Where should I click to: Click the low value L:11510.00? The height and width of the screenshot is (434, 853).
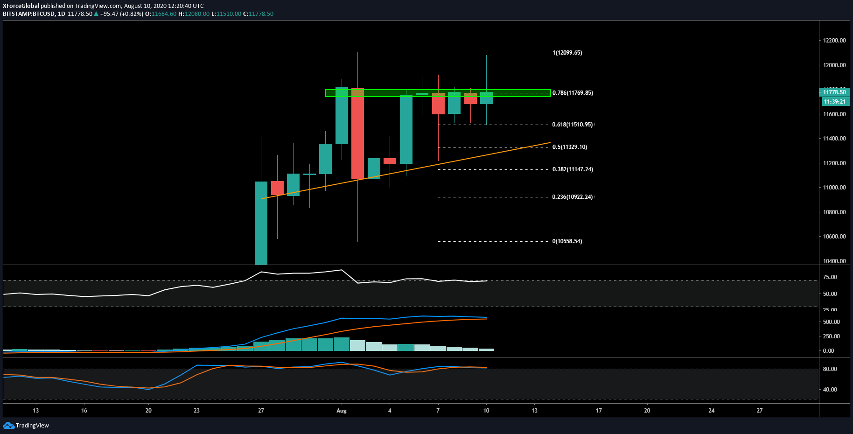point(226,14)
